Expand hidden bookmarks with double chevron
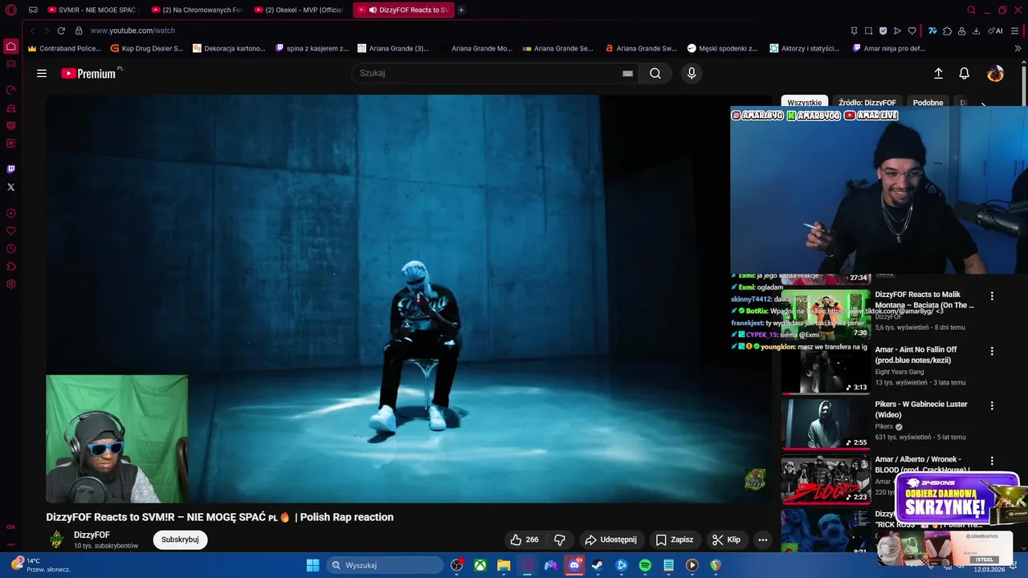 [1018, 48]
